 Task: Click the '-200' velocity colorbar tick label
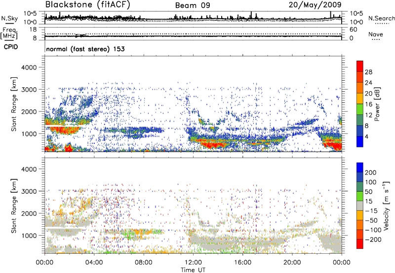pyautogui.click(x=373, y=239)
